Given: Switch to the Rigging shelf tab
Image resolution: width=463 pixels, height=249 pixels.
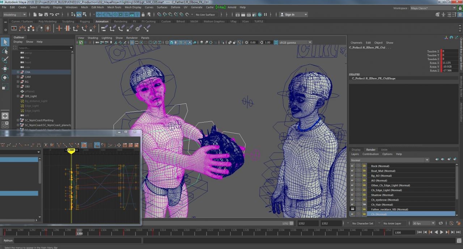Looking at the screenshot, I should click(85, 21).
